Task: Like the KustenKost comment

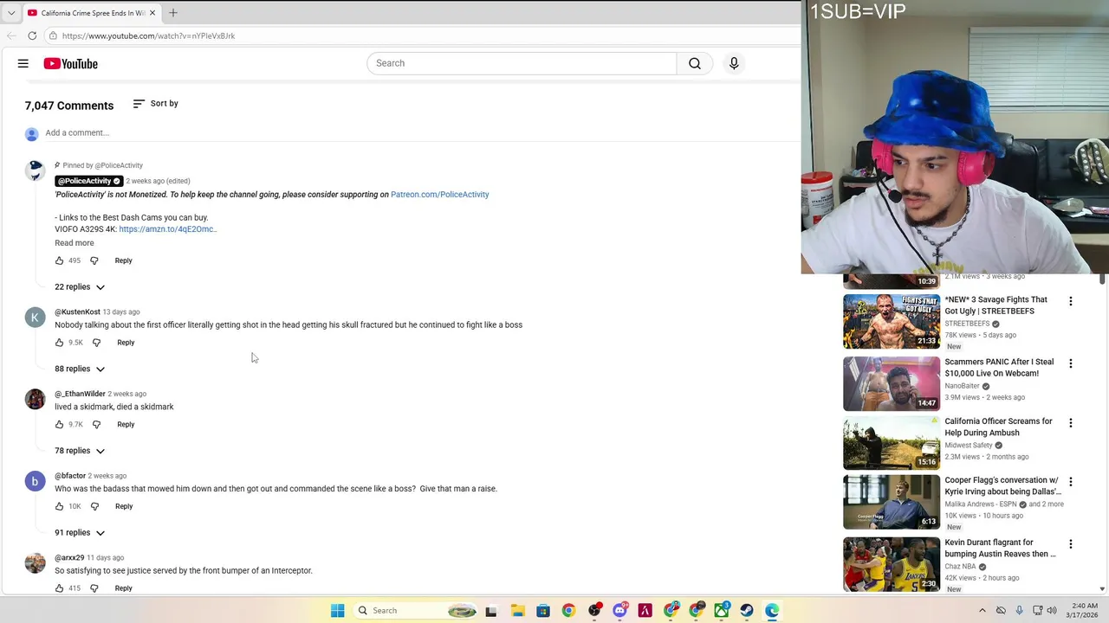Action: tap(60, 343)
